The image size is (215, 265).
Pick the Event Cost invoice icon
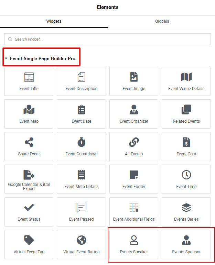(x=186, y=142)
